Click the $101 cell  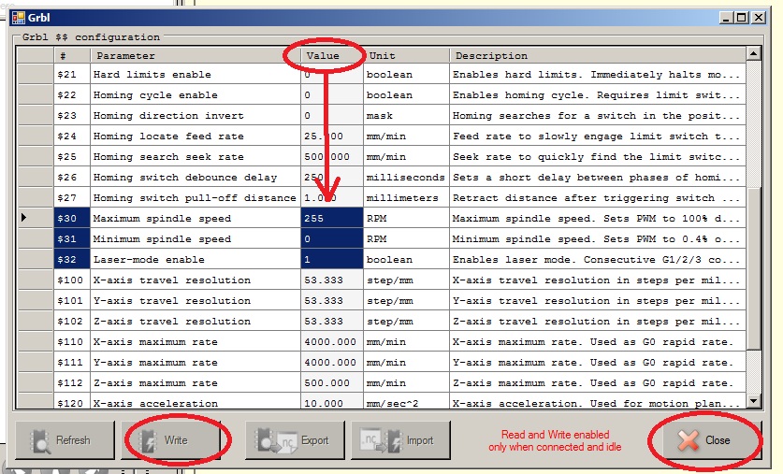click(72, 300)
